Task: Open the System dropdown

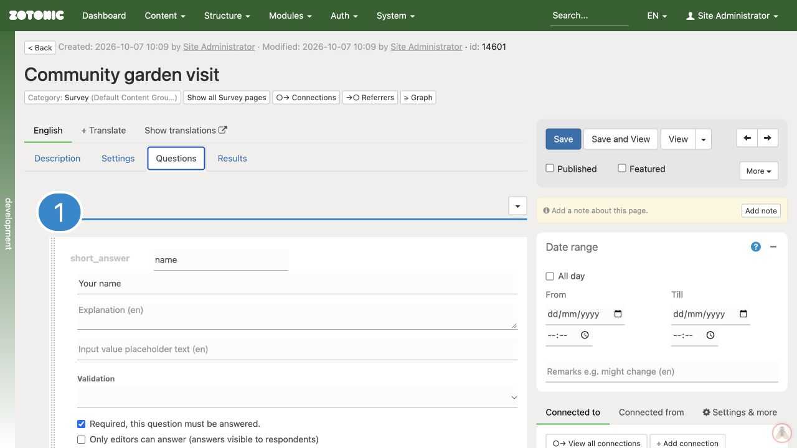Action: [x=395, y=16]
